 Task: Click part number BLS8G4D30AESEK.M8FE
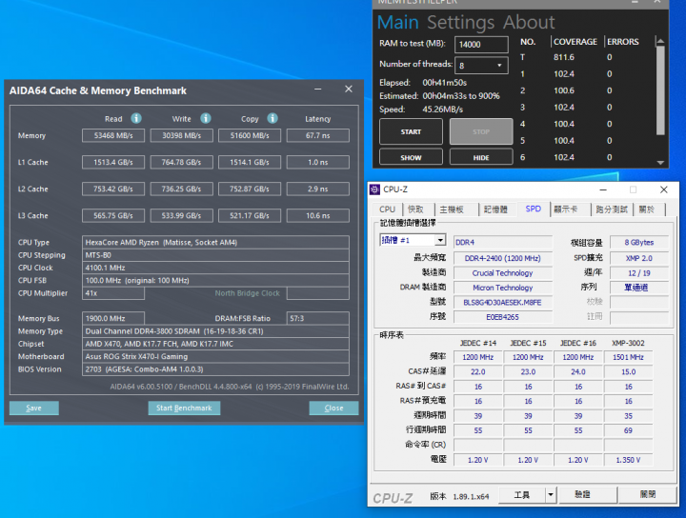tap(503, 303)
